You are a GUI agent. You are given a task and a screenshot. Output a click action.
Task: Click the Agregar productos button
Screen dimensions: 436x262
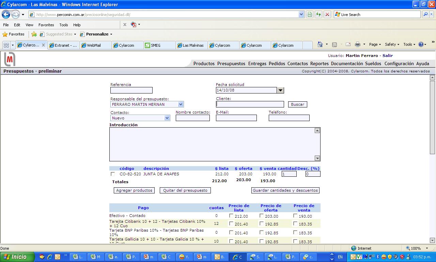coord(134,190)
